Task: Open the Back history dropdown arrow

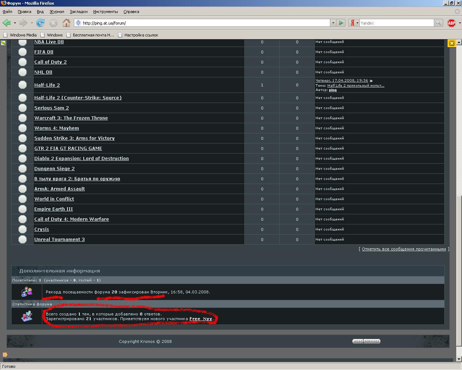Action: (15, 23)
